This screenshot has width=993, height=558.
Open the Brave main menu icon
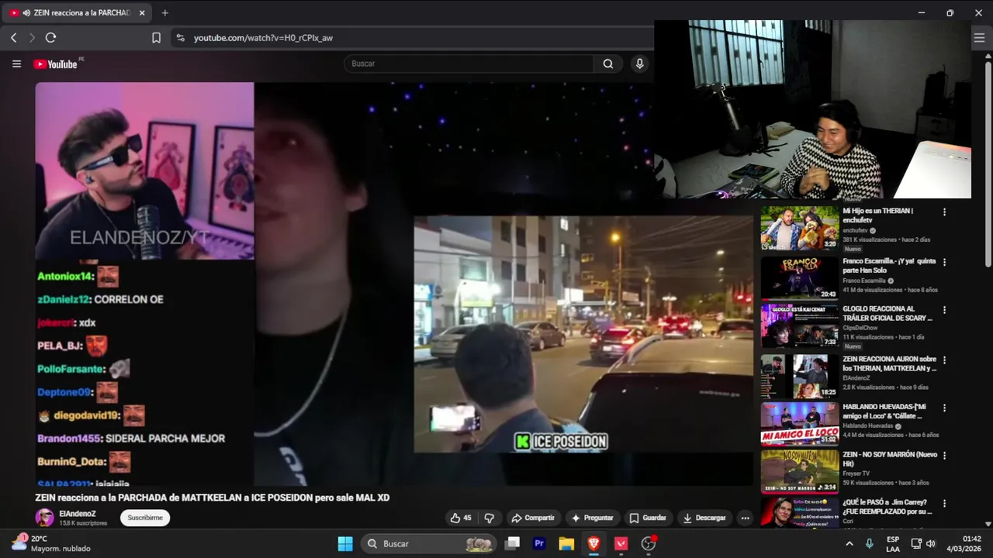click(979, 37)
